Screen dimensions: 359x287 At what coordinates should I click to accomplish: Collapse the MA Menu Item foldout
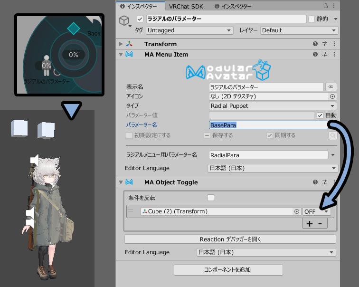click(121, 55)
